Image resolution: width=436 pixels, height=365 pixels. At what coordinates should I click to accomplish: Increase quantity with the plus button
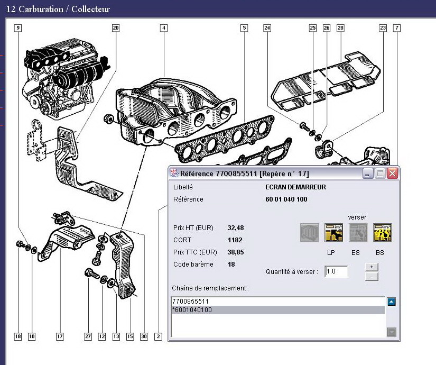tap(371, 267)
